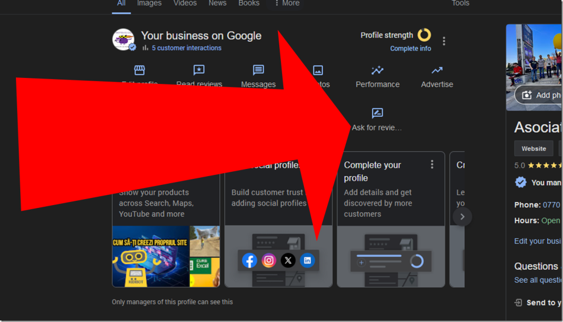563x322 pixels.
Task: Switch to the Videos tab
Action: point(185,3)
